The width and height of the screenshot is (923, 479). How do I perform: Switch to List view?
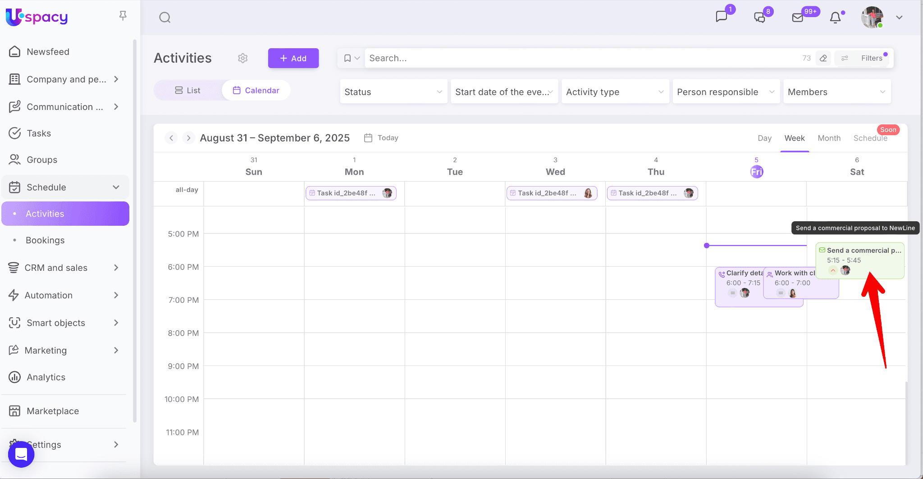click(x=188, y=90)
